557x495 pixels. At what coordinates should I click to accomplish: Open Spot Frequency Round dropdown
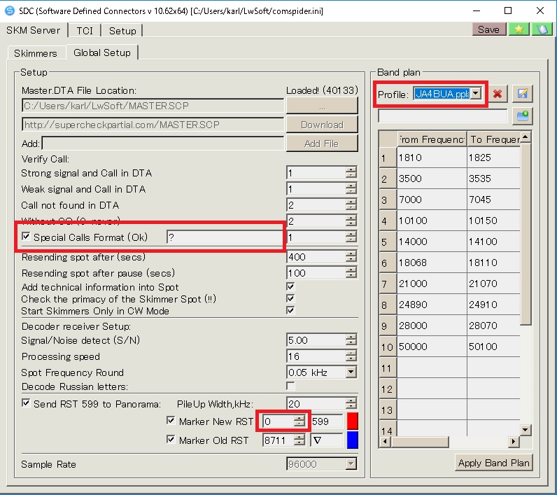click(x=351, y=372)
